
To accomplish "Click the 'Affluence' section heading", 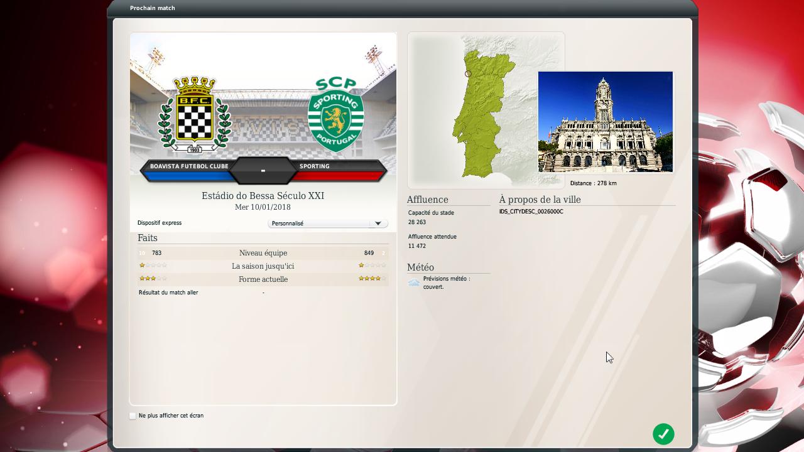I will click(x=428, y=200).
